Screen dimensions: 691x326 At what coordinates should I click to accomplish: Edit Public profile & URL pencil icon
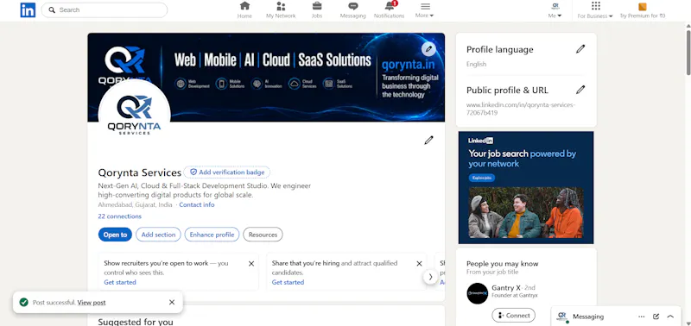[x=580, y=90]
